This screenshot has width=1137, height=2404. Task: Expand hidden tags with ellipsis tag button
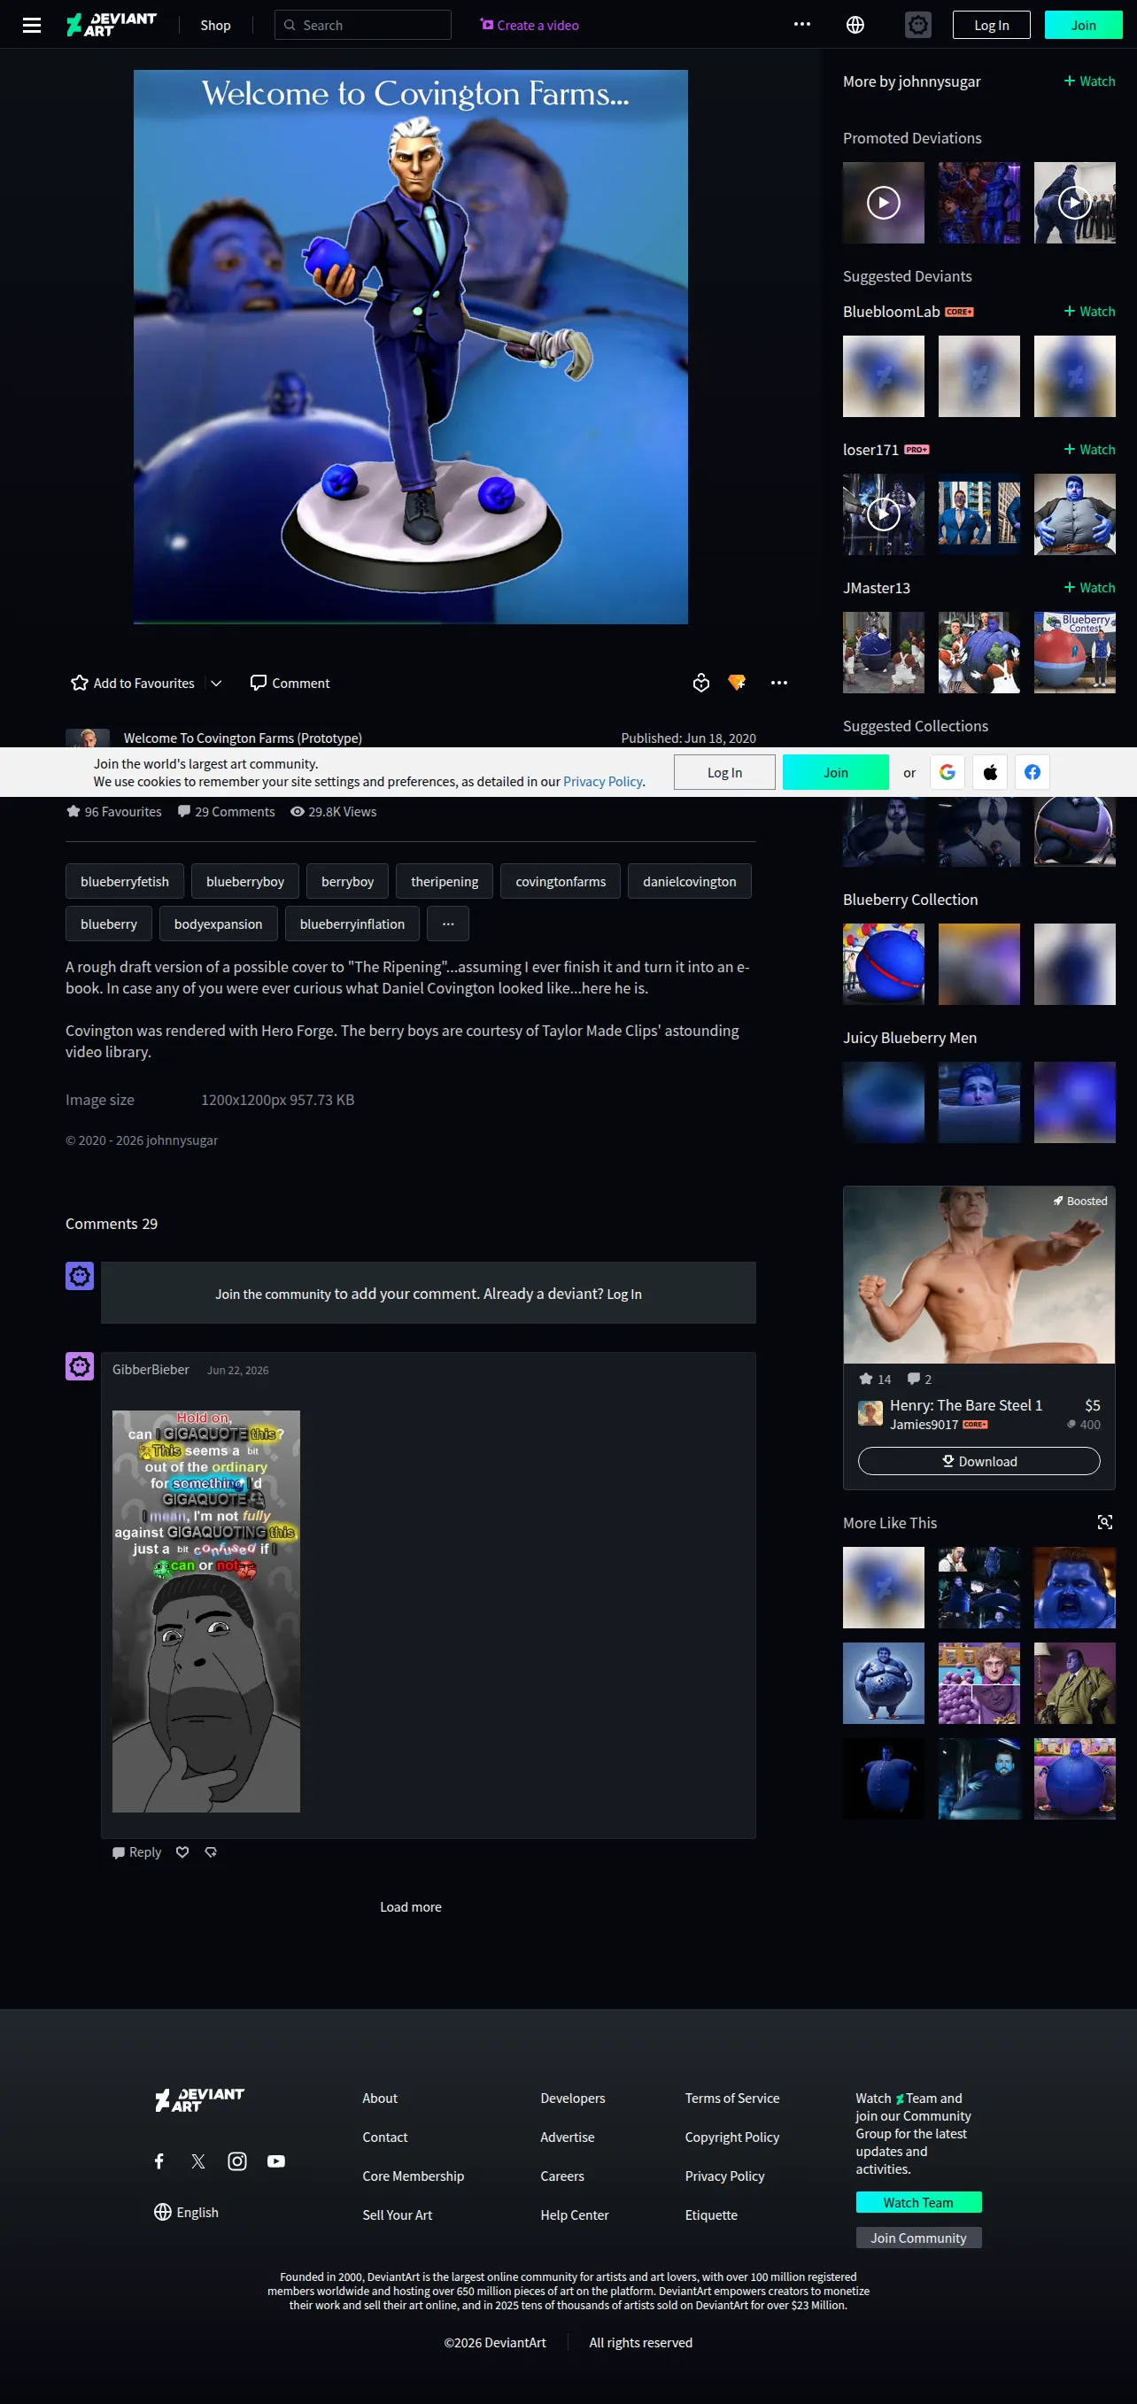(448, 924)
